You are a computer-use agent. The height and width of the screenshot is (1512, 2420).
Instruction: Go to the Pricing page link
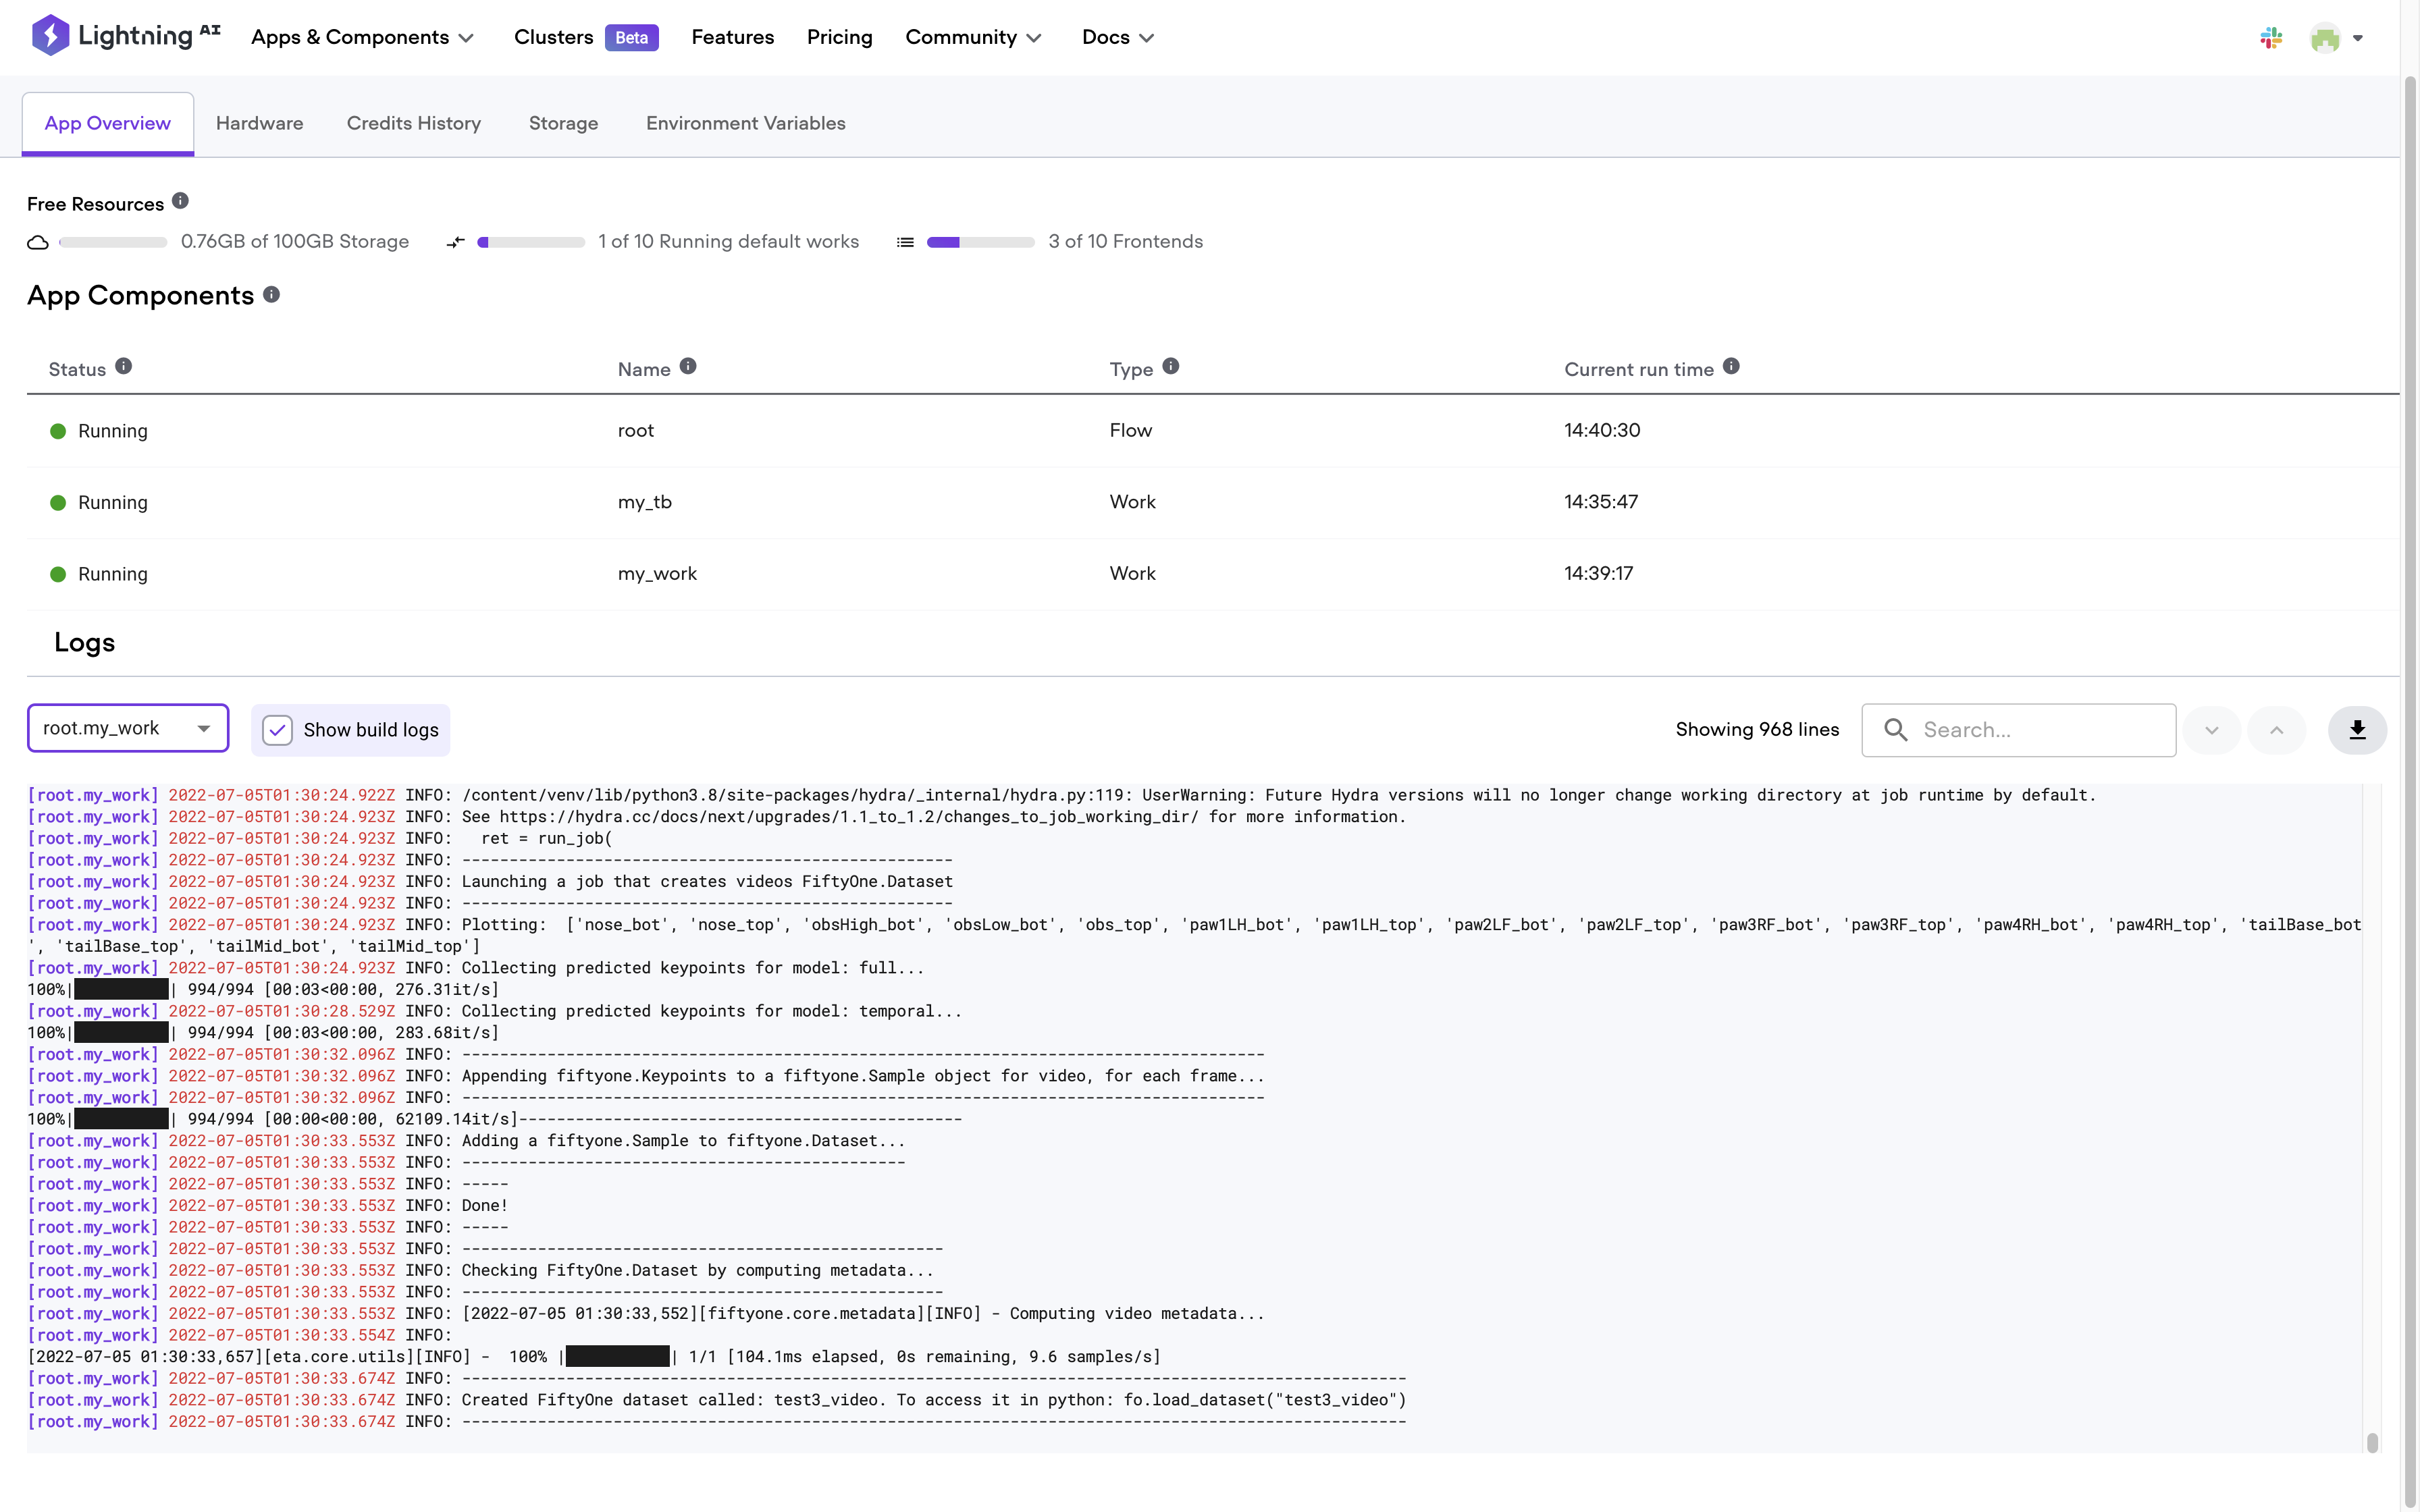(839, 38)
